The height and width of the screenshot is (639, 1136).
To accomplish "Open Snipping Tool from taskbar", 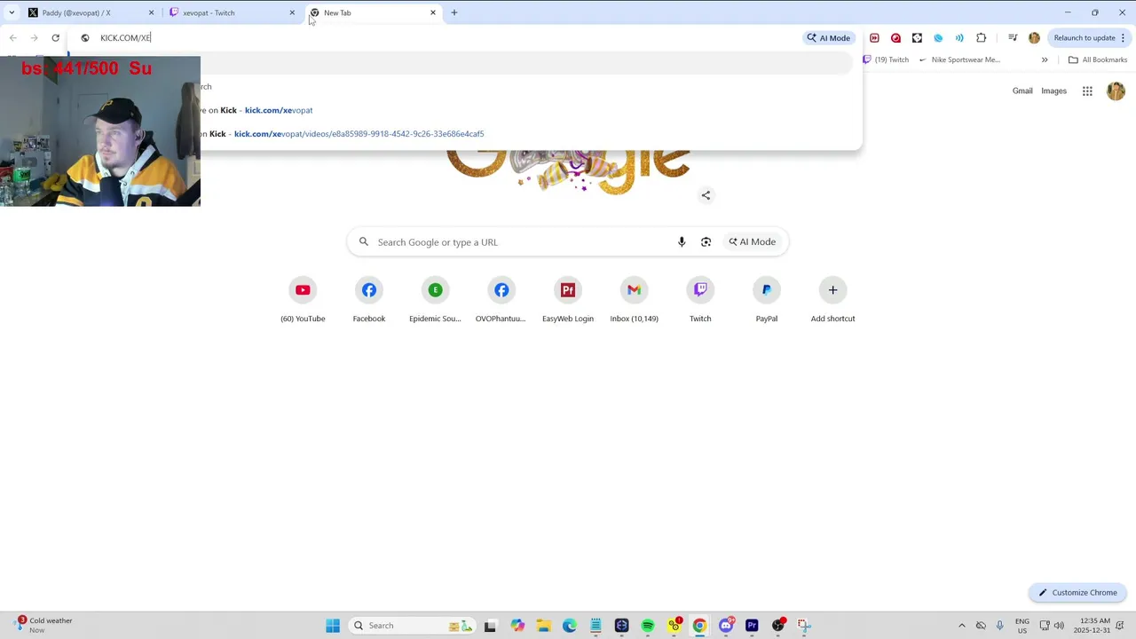I will [x=804, y=626].
